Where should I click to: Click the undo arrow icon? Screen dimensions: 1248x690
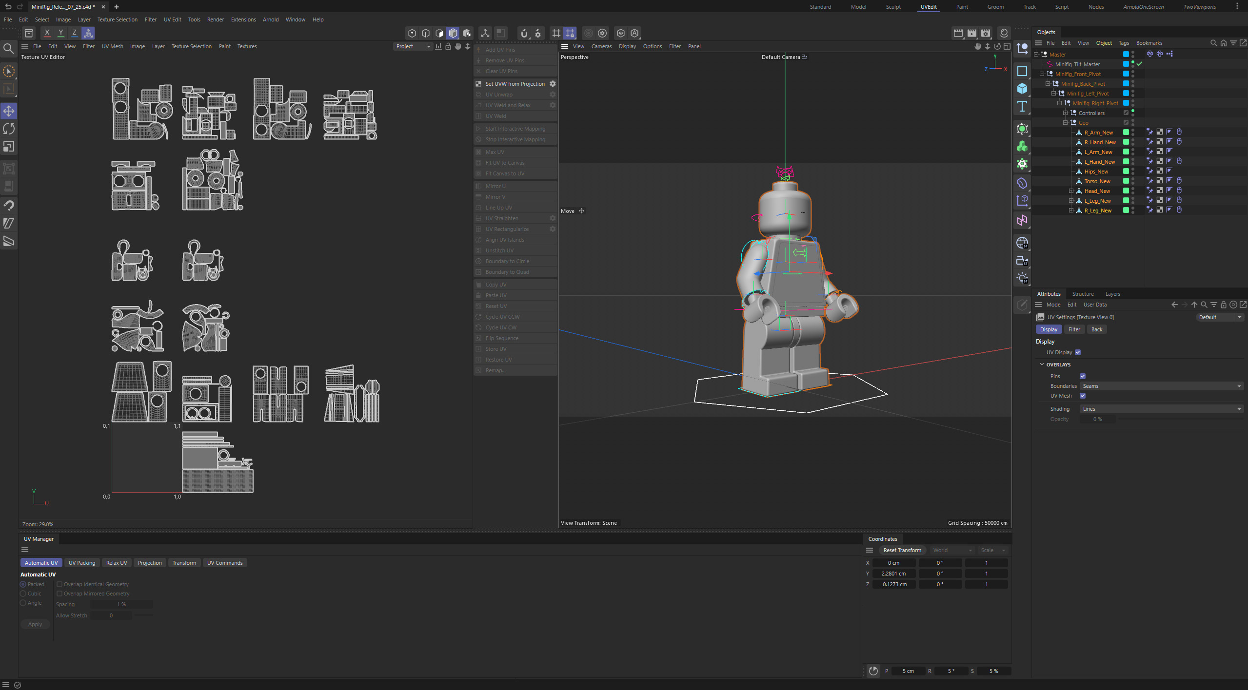8,6
